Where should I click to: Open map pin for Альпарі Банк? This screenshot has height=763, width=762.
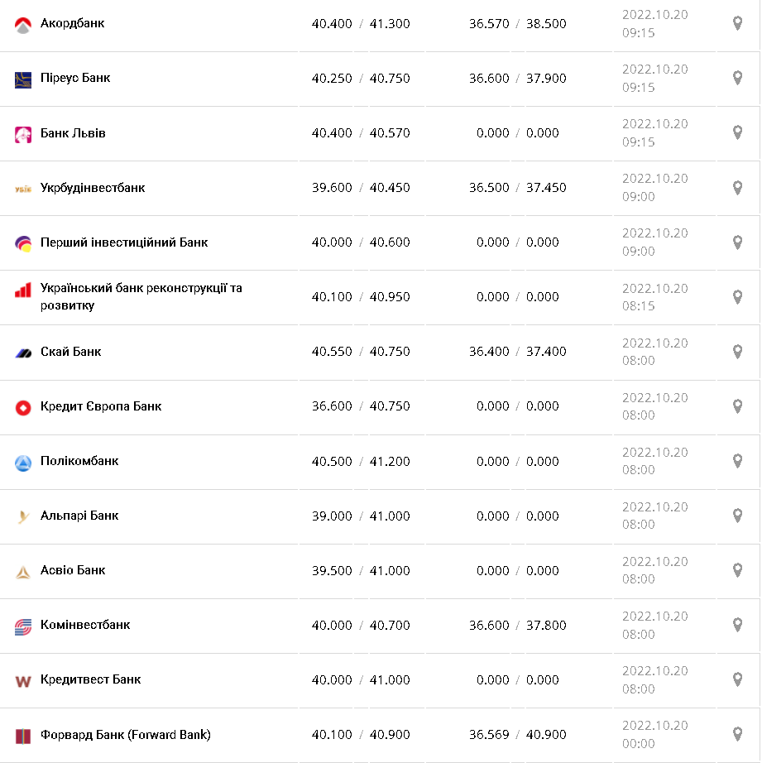coord(737,516)
